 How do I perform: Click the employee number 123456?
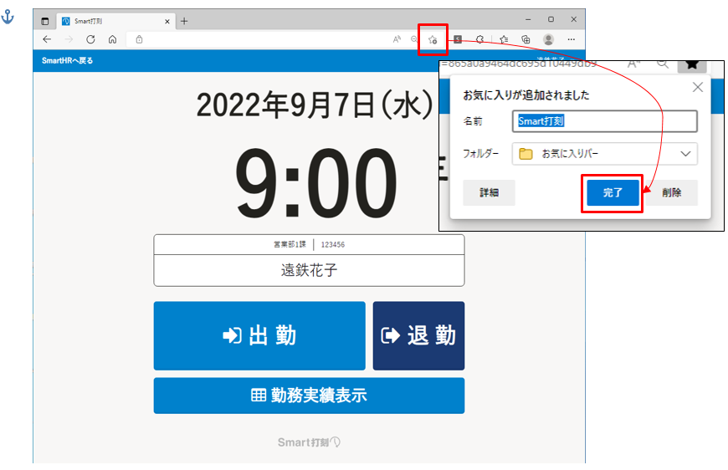(x=333, y=244)
